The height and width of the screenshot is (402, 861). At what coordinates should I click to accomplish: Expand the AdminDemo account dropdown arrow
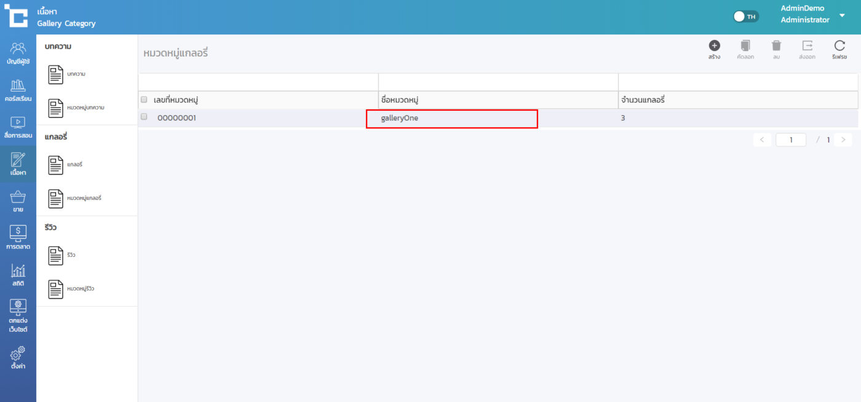(842, 15)
